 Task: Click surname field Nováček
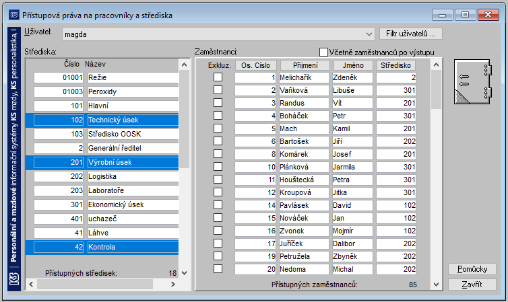(x=304, y=218)
